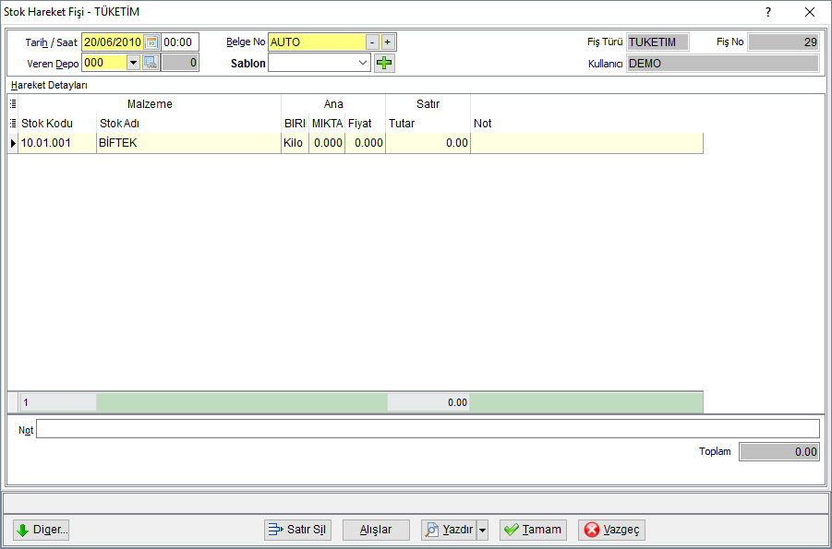Screen dimensions: 832x549
Task: Click the Hareket Detayları label
Action: tap(49, 85)
